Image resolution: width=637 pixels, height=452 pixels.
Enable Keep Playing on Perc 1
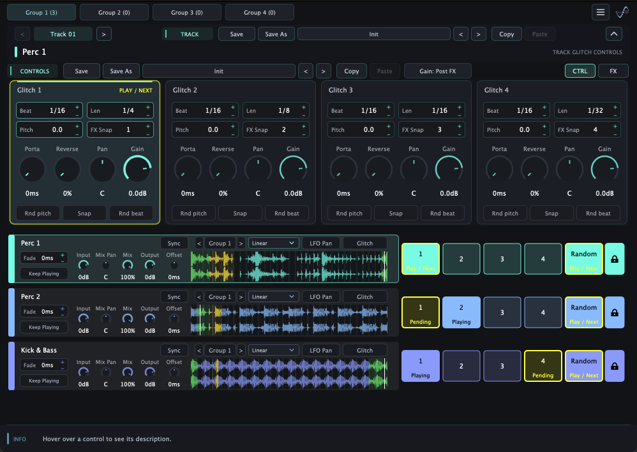(44, 273)
